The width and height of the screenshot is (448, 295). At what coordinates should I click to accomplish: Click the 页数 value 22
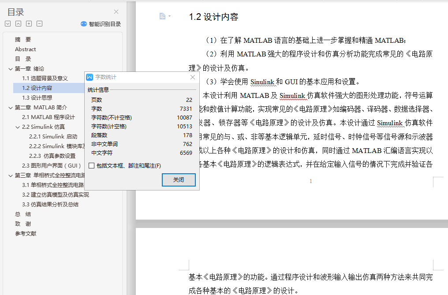pos(189,100)
